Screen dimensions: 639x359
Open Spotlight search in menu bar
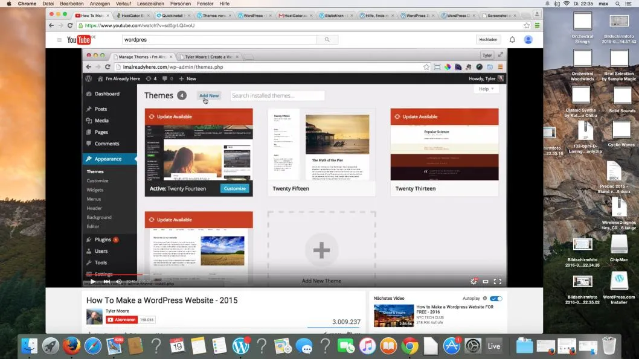618,4
